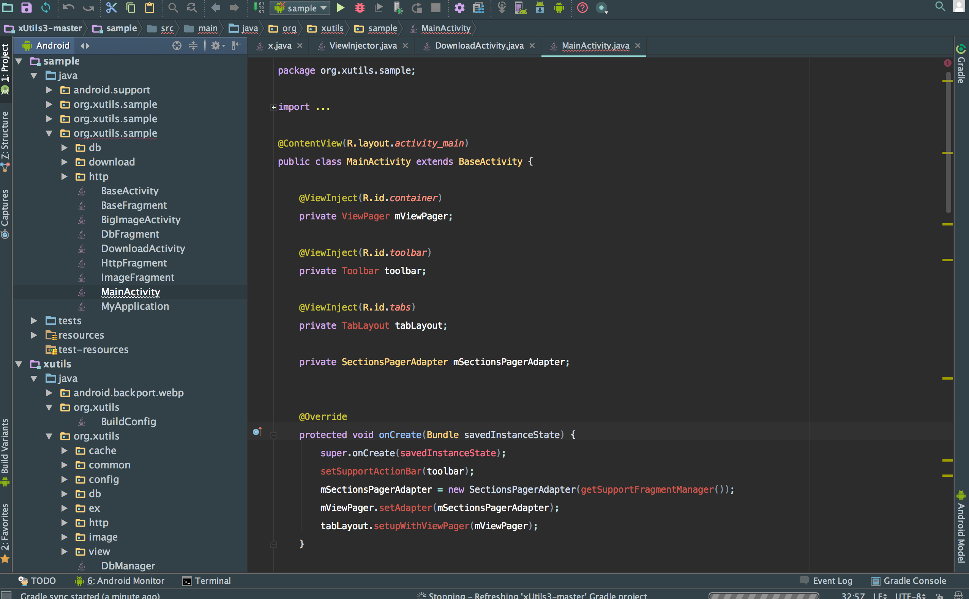969x599 pixels.
Task: Click the editor vertical scrollbar thumb
Action: coord(948,142)
